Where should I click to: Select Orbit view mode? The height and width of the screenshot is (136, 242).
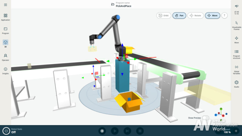(164, 16)
